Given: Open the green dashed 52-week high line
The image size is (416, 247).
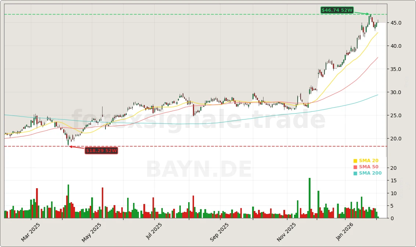Looking at the screenshot, I should click(x=184, y=14).
